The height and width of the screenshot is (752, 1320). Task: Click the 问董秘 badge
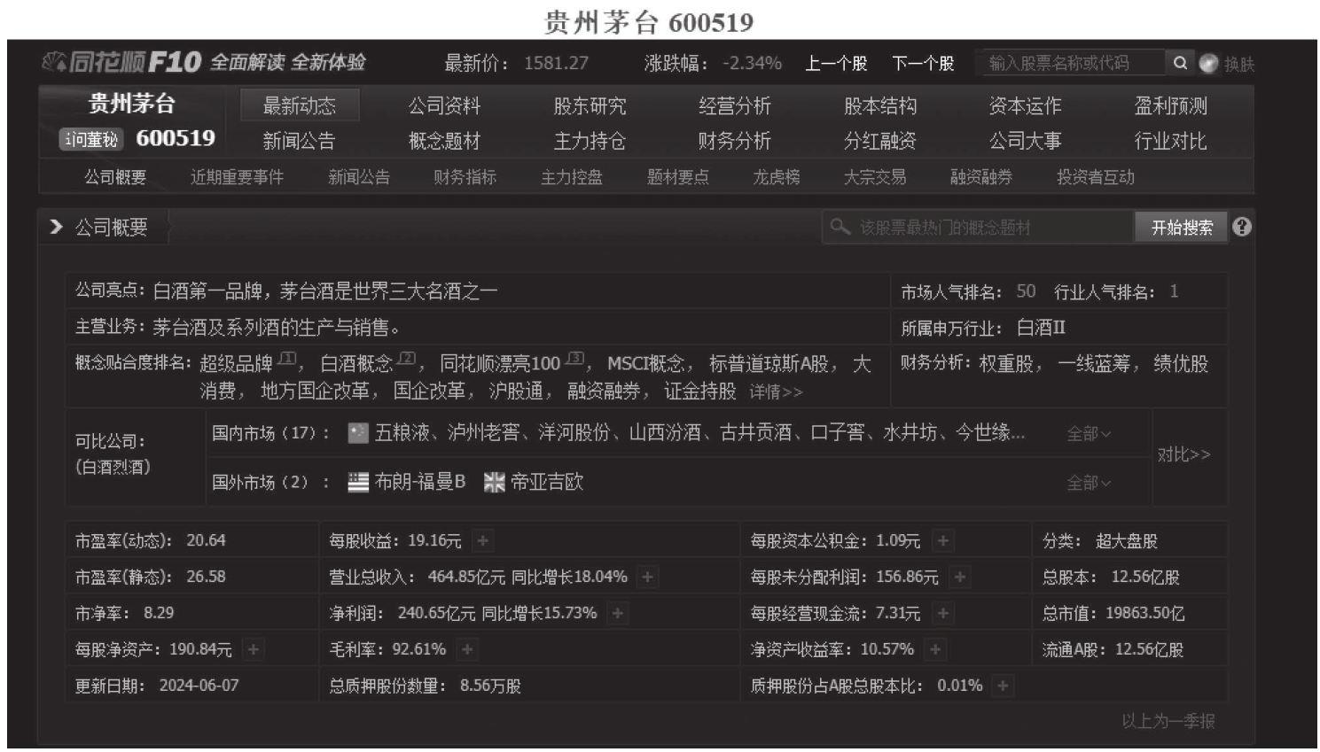(x=90, y=139)
